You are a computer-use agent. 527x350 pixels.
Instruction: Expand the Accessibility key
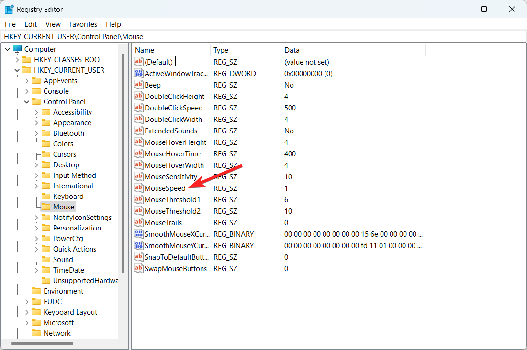(x=36, y=112)
